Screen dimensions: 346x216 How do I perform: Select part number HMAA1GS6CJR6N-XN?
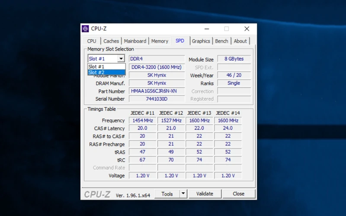point(157,91)
